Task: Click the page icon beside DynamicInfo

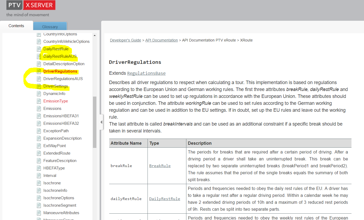Action: coord(39,94)
